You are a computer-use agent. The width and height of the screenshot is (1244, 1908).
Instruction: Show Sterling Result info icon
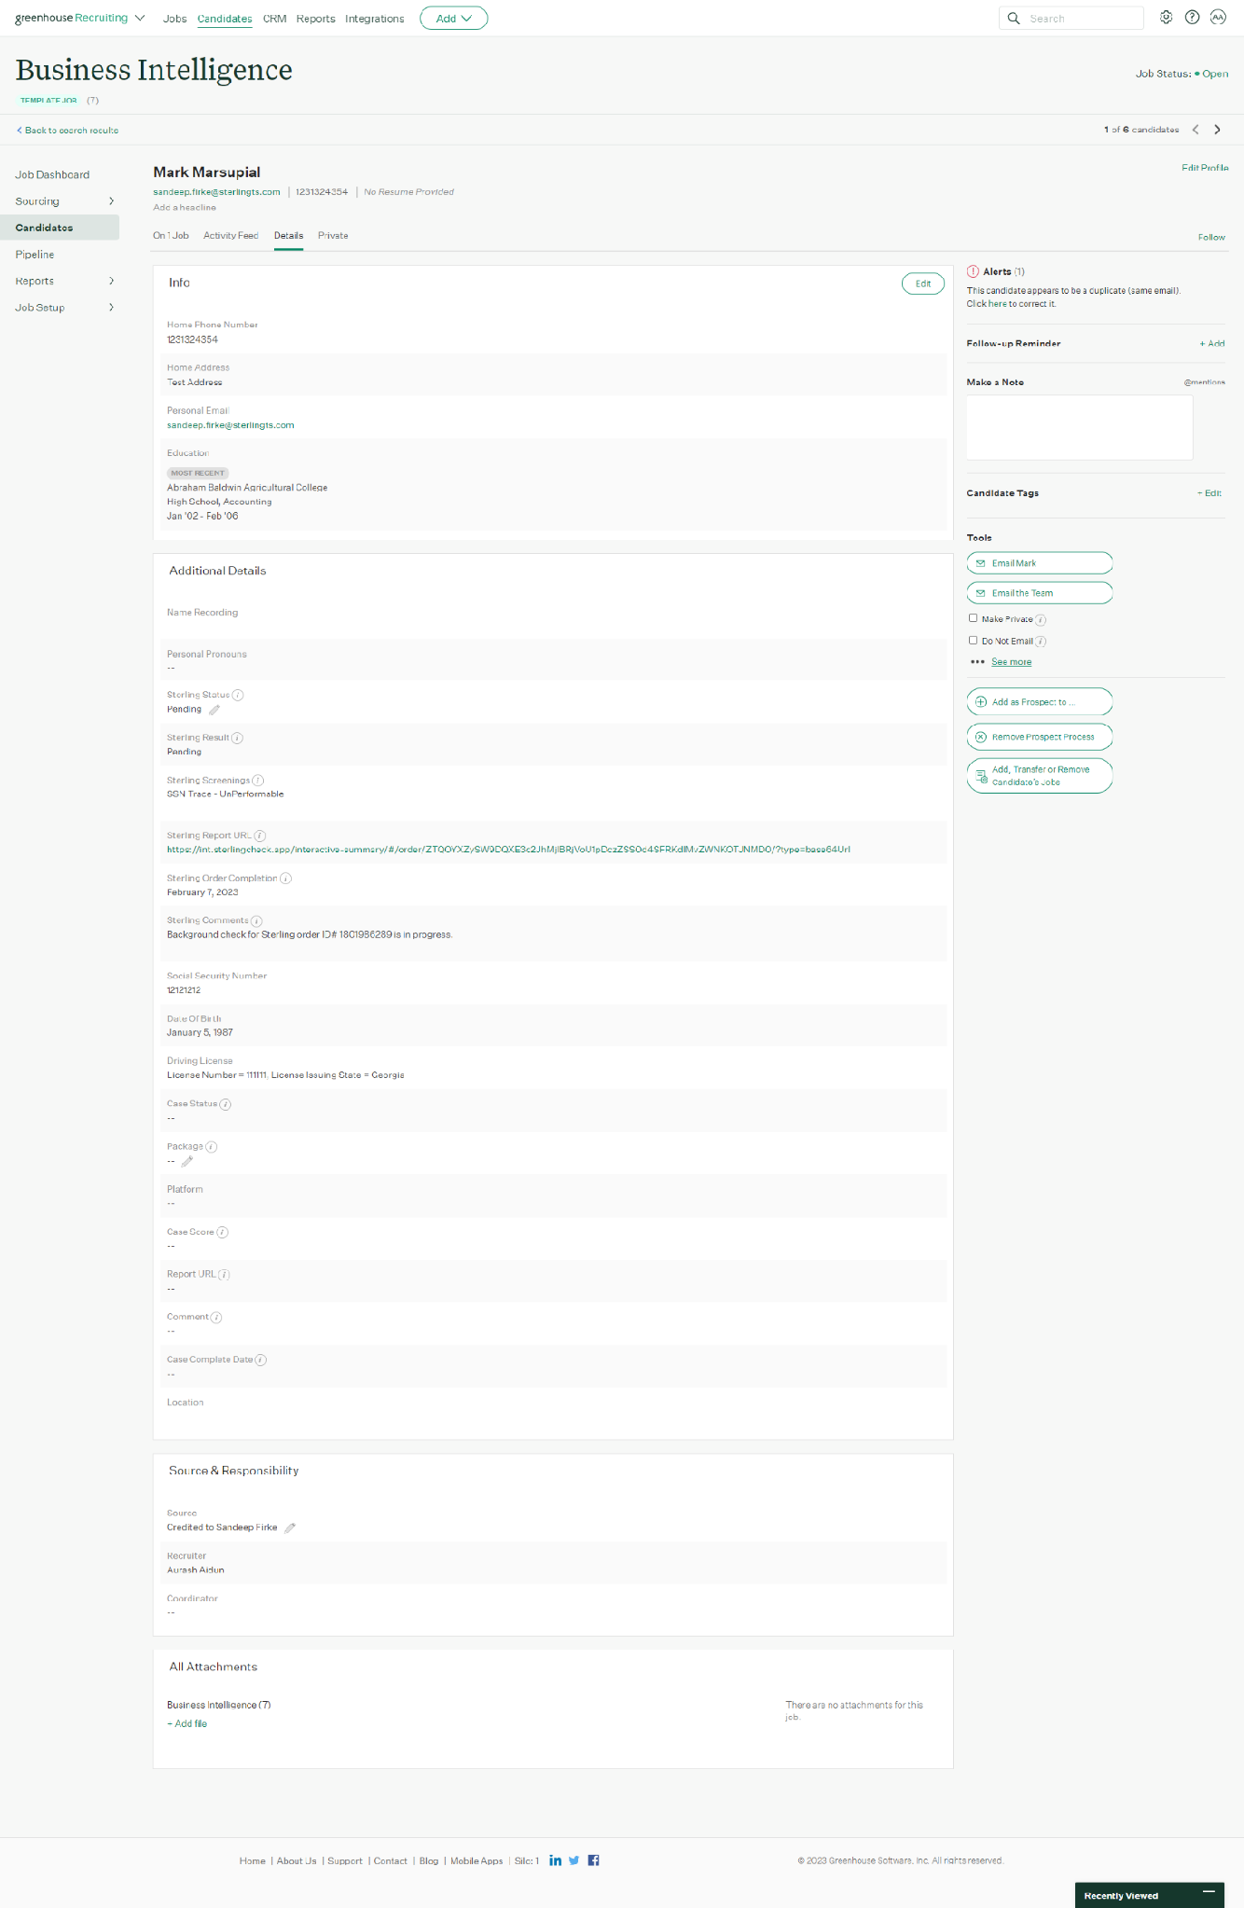pyautogui.click(x=237, y=738)
